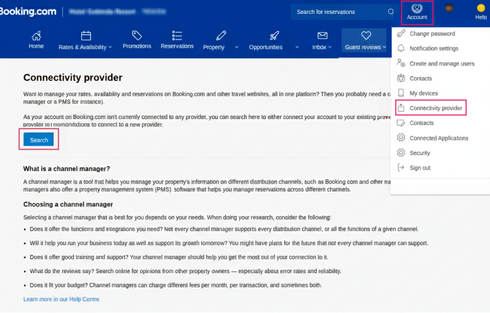Go to the Reservations tab label
Image resolution: width=490 pixels, height=313 pixels.
click(x=177, y=46)
